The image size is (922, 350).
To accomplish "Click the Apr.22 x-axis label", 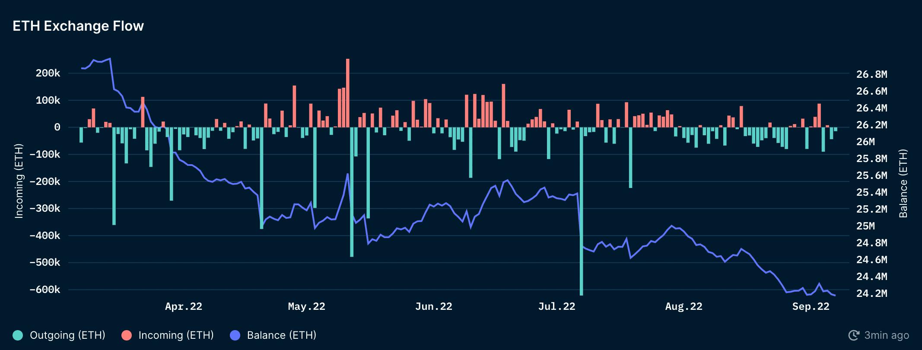I will (184, 306).
